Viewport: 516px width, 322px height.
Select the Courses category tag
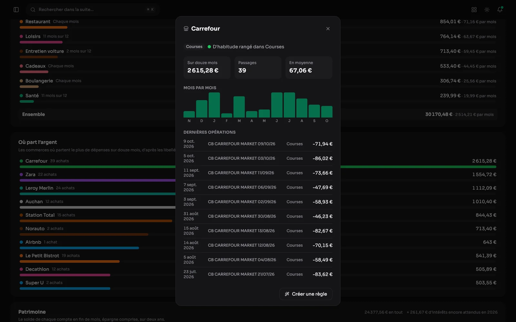pyautogui.click(x=194, y=47)
